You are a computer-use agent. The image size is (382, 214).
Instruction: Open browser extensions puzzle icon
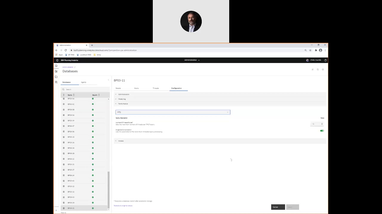[x=316, y=50]
